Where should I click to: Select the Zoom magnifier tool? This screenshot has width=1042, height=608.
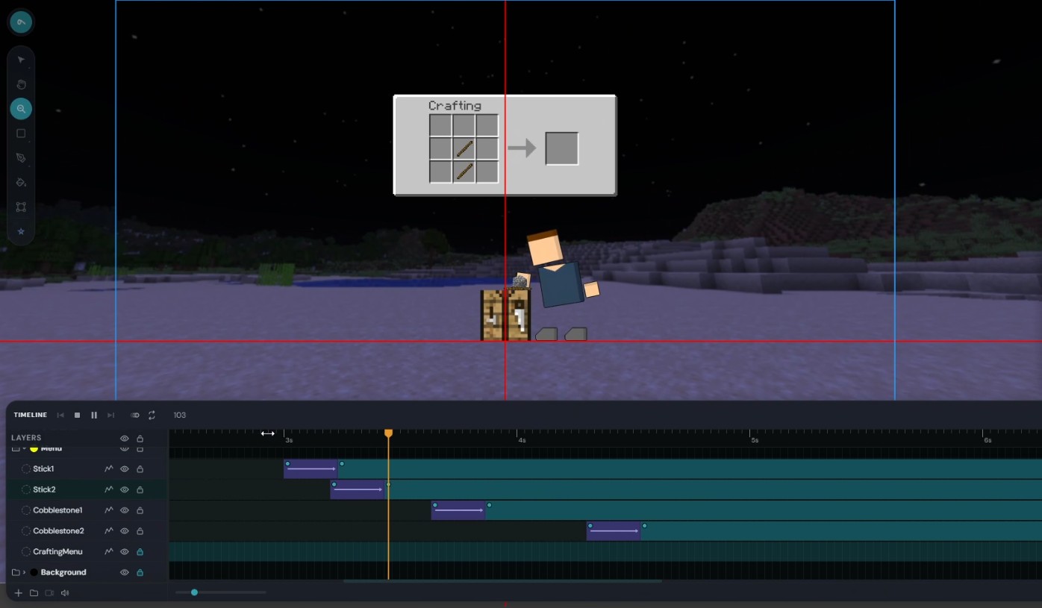[21, 109]
